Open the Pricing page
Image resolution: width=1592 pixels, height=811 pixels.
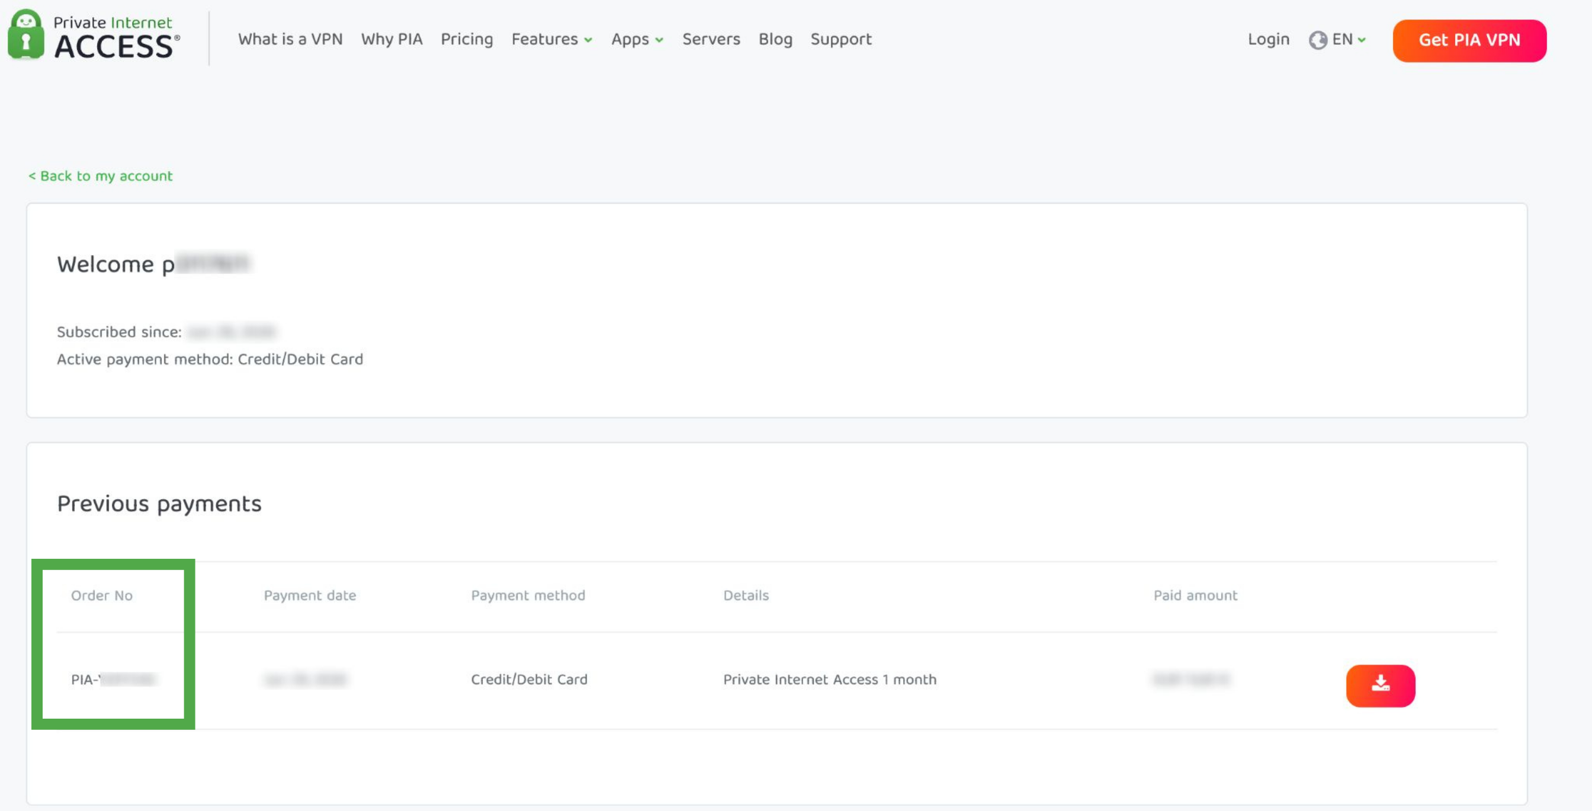[x=467, y=39]
